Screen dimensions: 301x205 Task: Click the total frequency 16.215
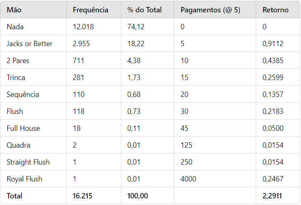[82, 196]
